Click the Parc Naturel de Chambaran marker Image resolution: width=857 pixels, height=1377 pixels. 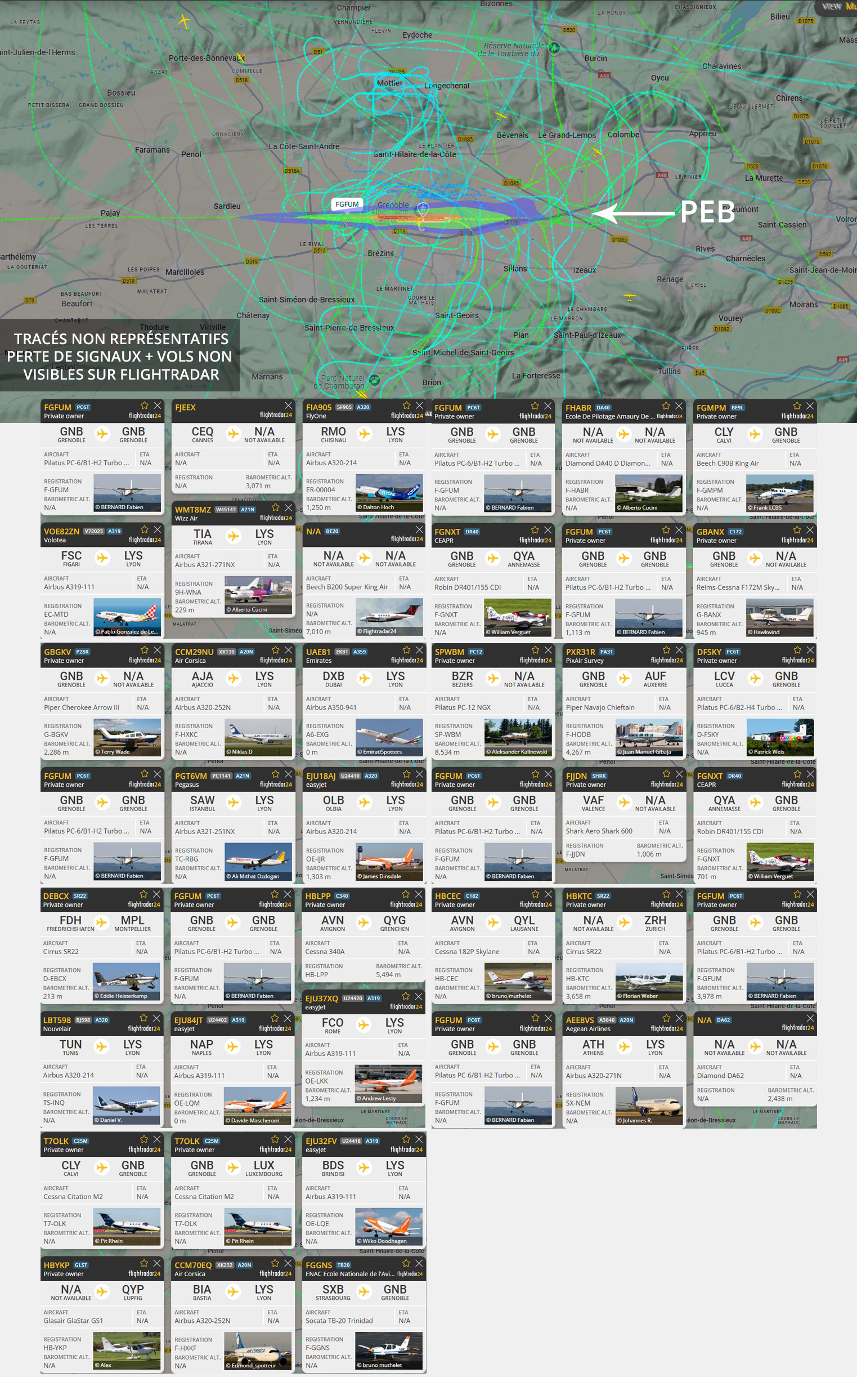coord(374,380)
